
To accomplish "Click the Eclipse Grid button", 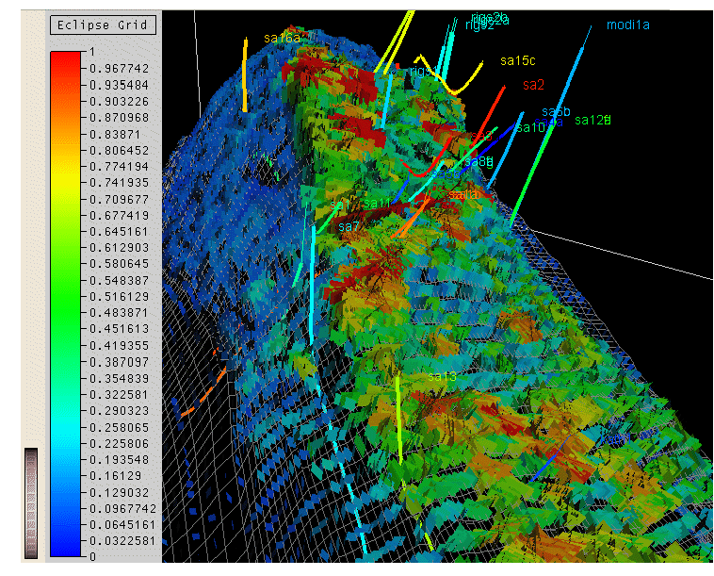I will 103,25.
